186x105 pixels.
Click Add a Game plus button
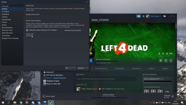point(44,96)
